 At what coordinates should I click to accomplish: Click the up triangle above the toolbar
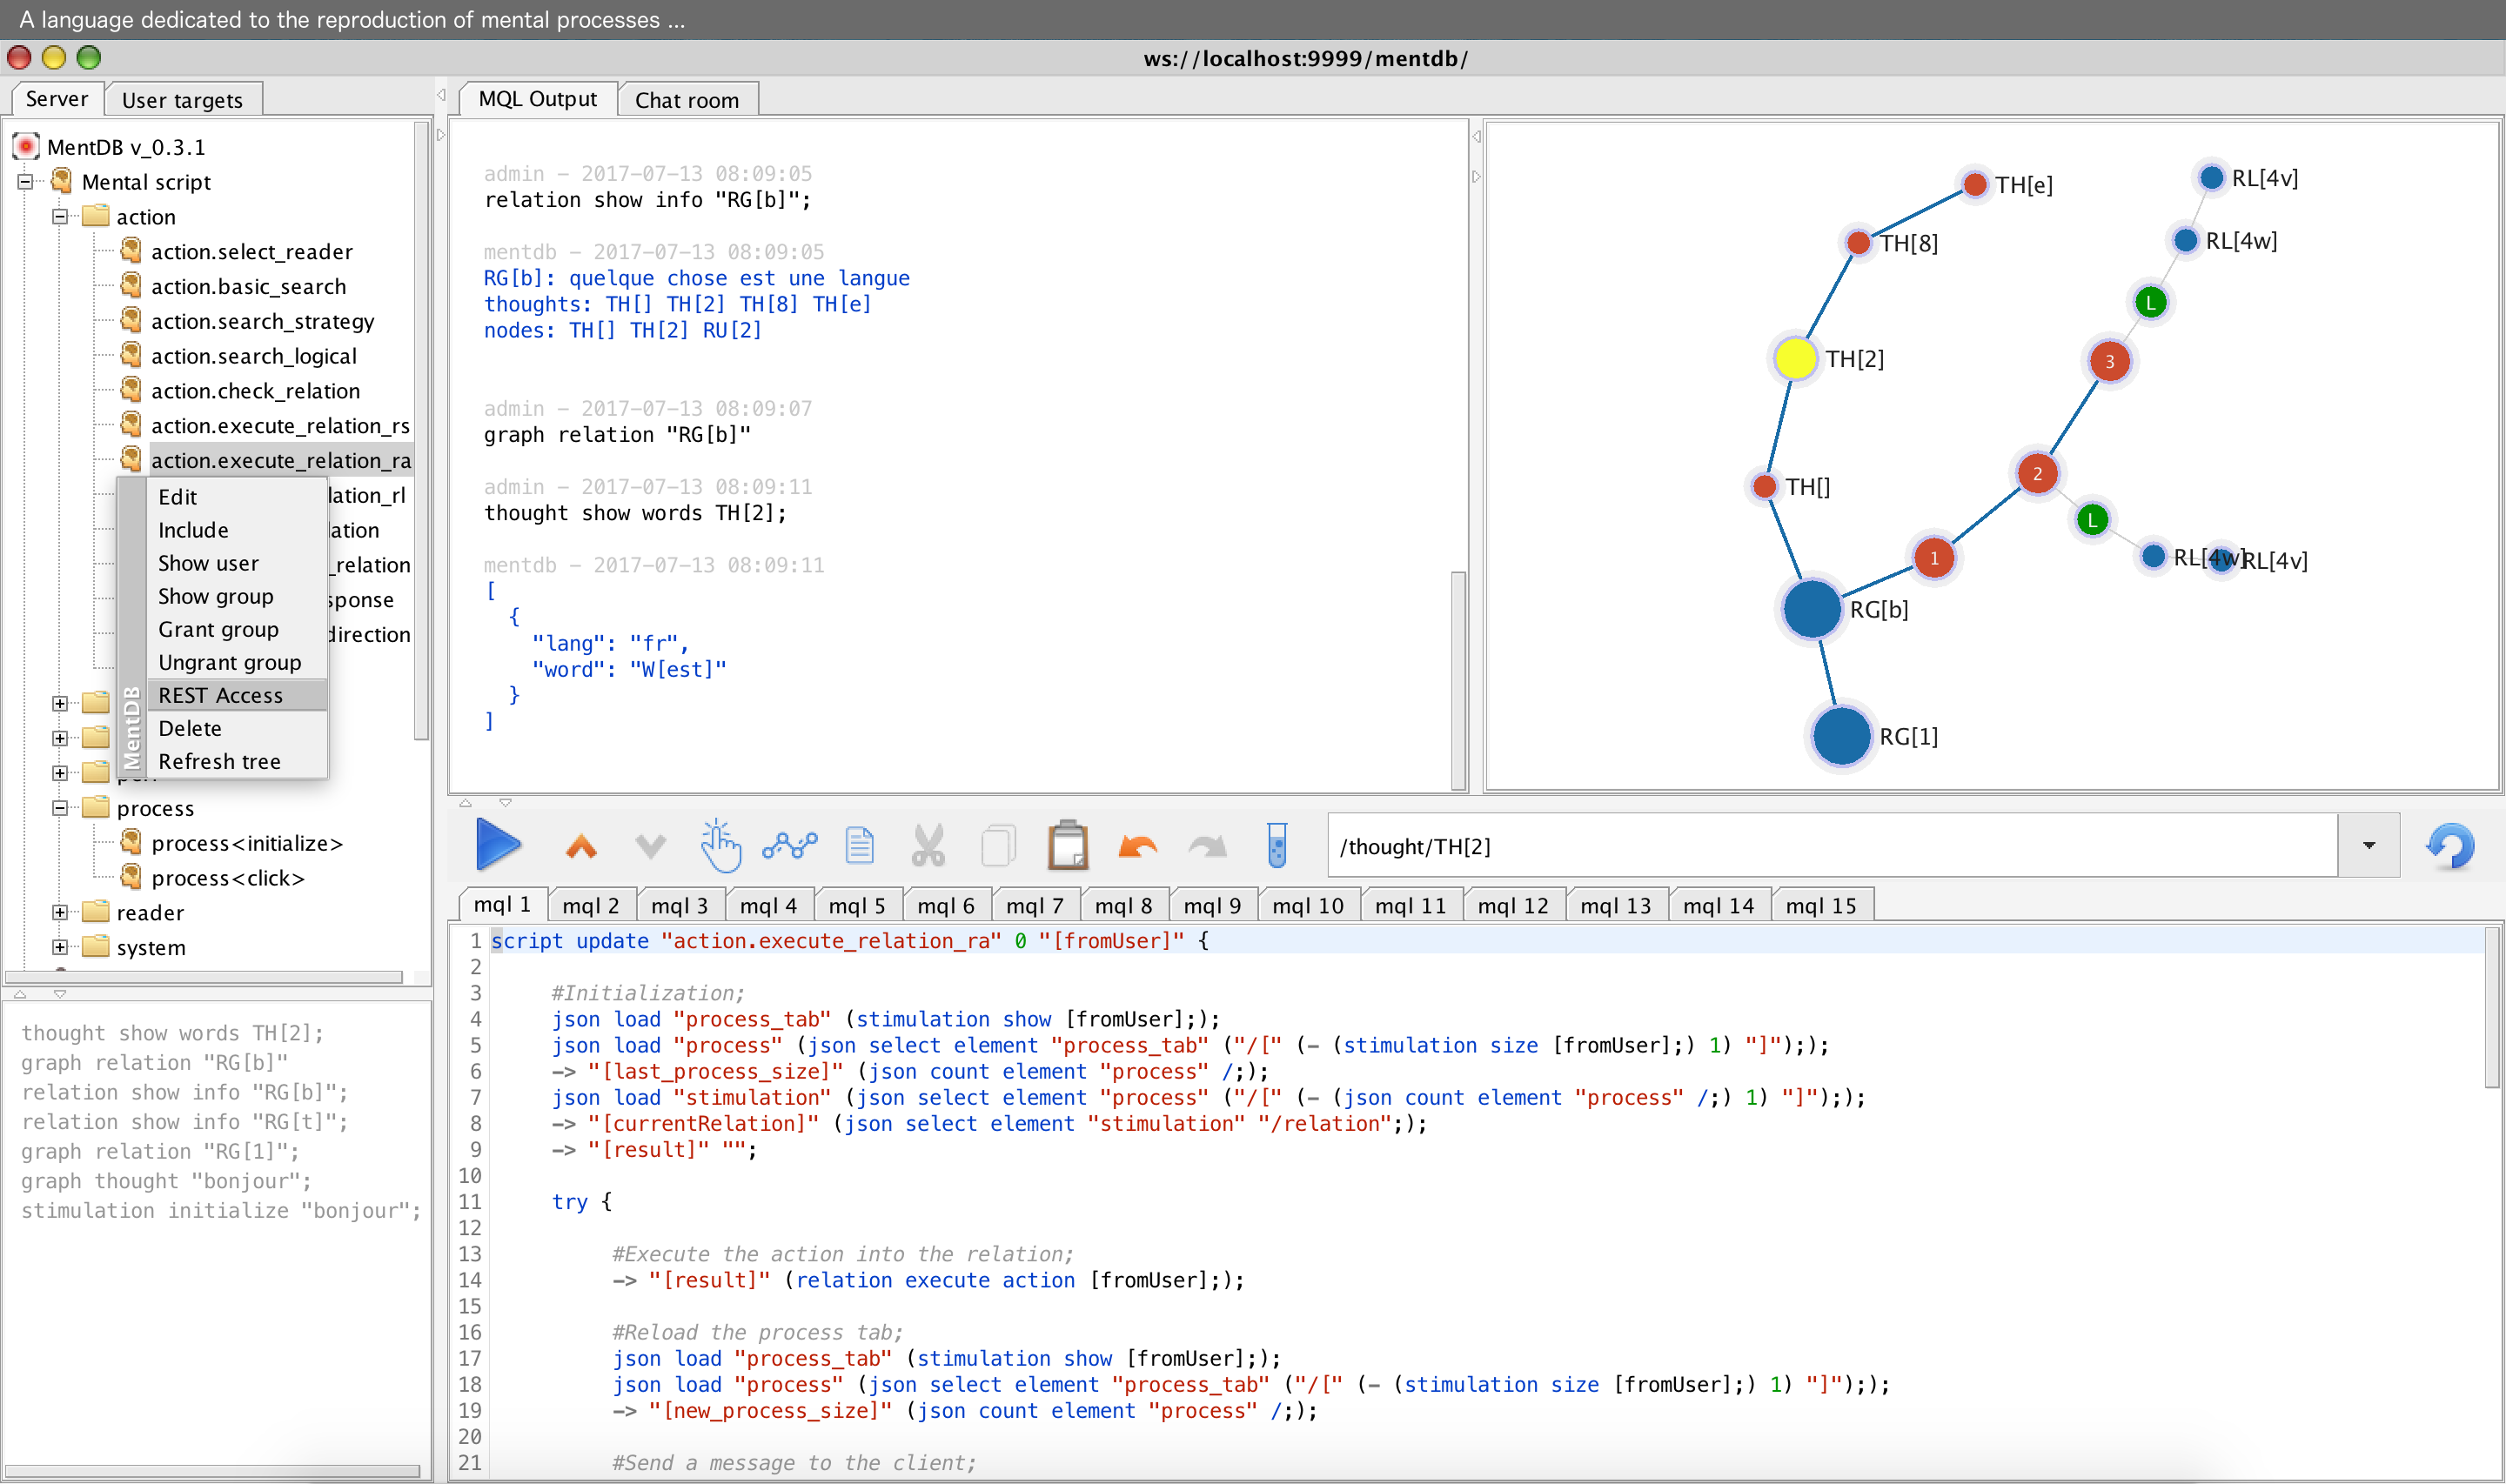coord(465,802)
